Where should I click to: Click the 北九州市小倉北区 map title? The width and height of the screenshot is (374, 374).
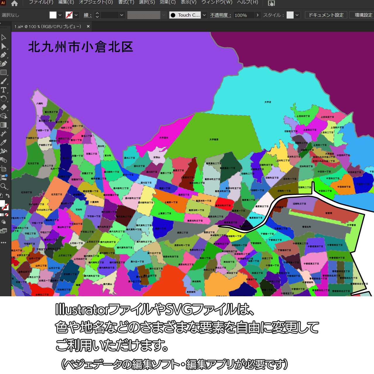coord(81,47)
